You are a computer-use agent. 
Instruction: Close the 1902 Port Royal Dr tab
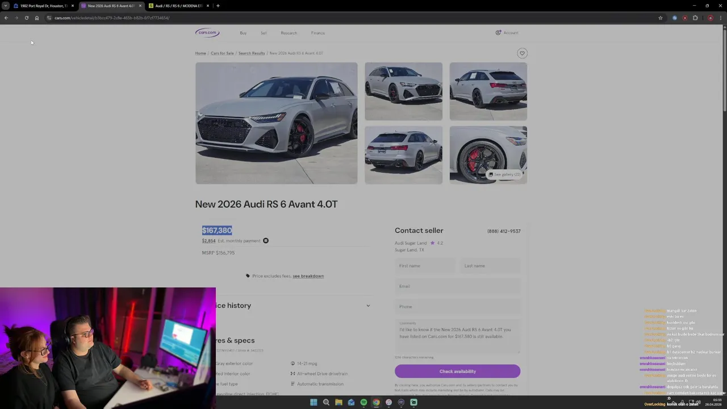[73, 6]
